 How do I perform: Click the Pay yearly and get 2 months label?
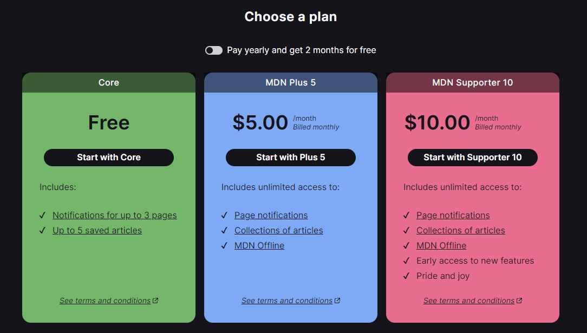click(x=301, y=50)
